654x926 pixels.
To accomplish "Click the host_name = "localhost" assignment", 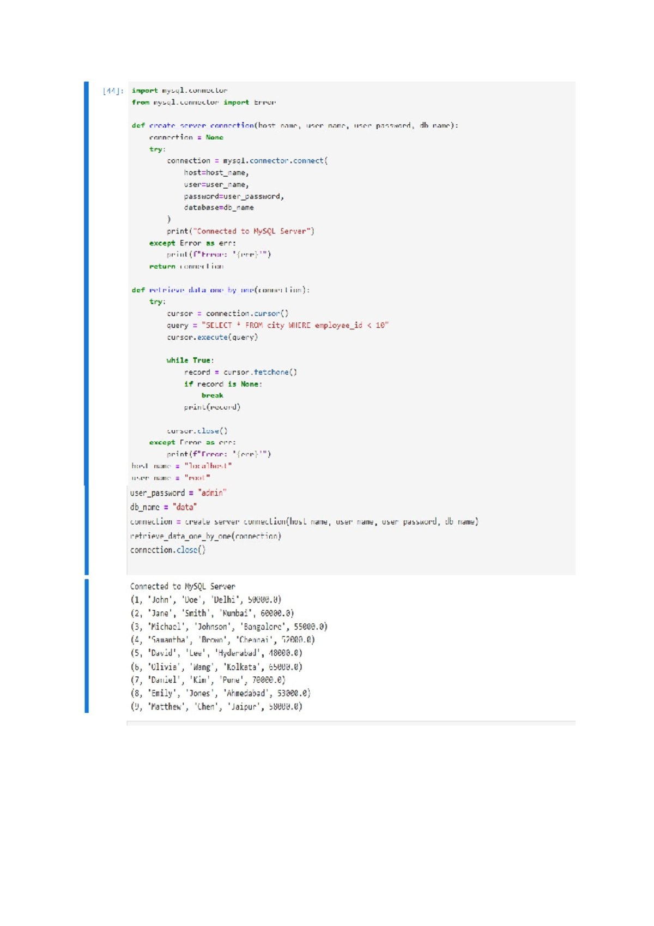I will coord(181,466).
